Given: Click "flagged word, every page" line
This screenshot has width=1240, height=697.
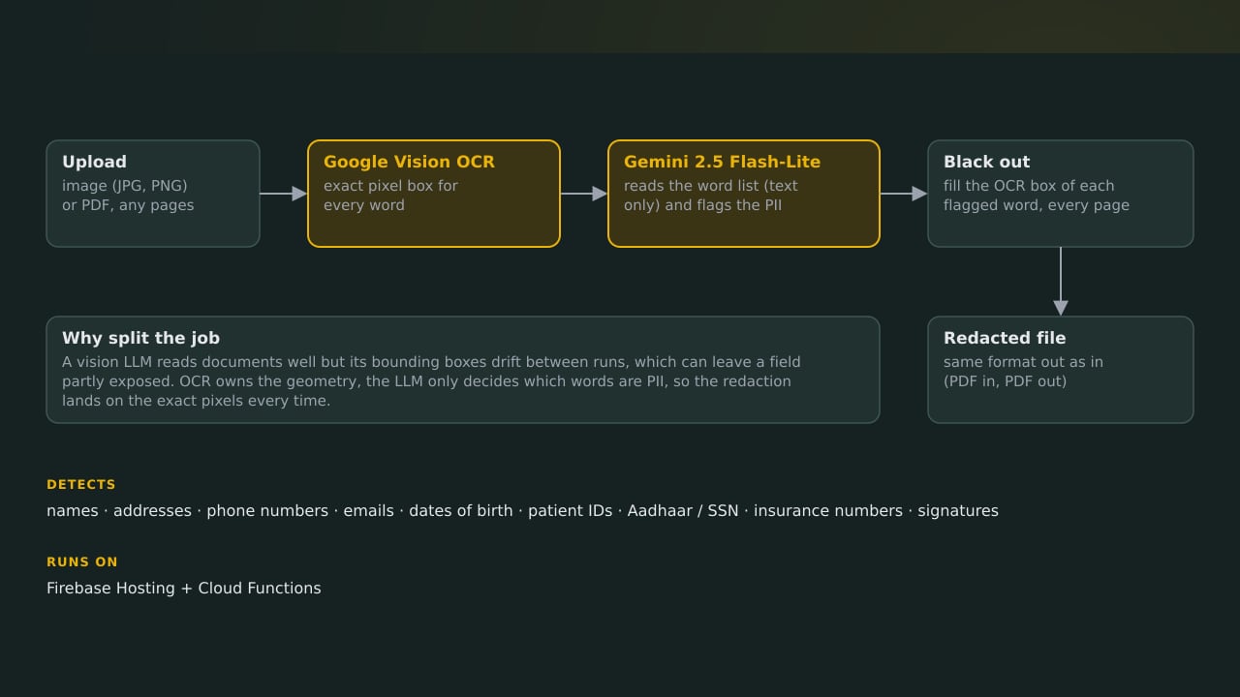Looking at the screenshot, I should [x=1037, y=205].
